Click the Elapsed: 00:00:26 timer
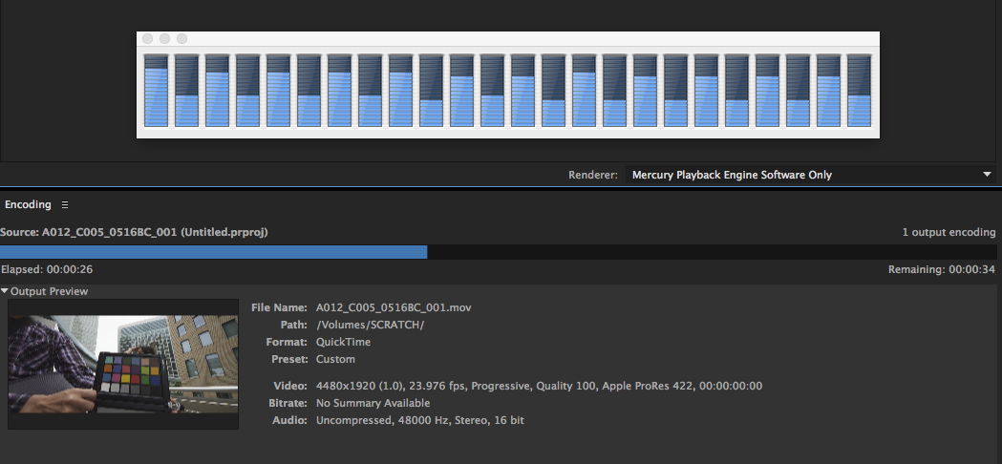Screen dimensions: 1002x464 47,269
